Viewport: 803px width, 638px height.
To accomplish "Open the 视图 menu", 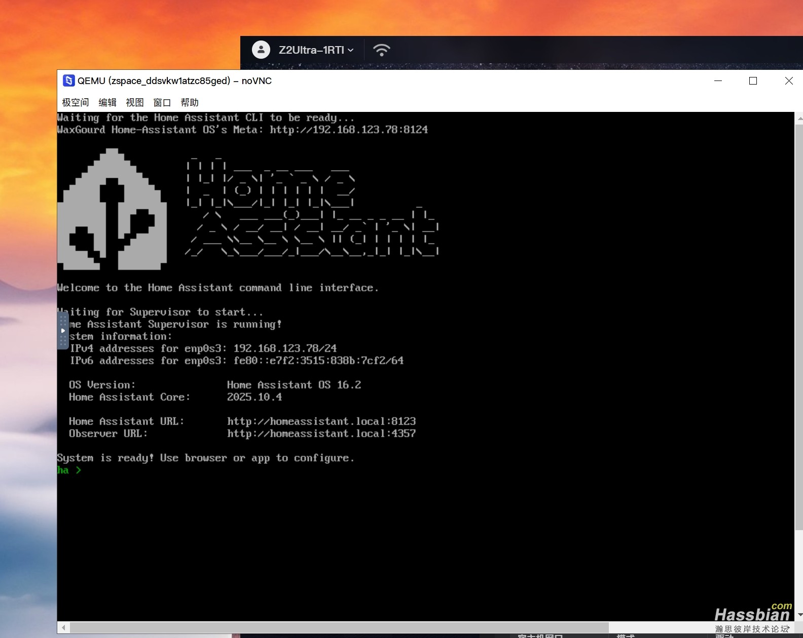I will coord(135,102).
